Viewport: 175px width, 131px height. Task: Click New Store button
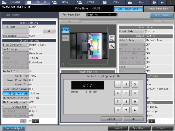coord(140,128)
